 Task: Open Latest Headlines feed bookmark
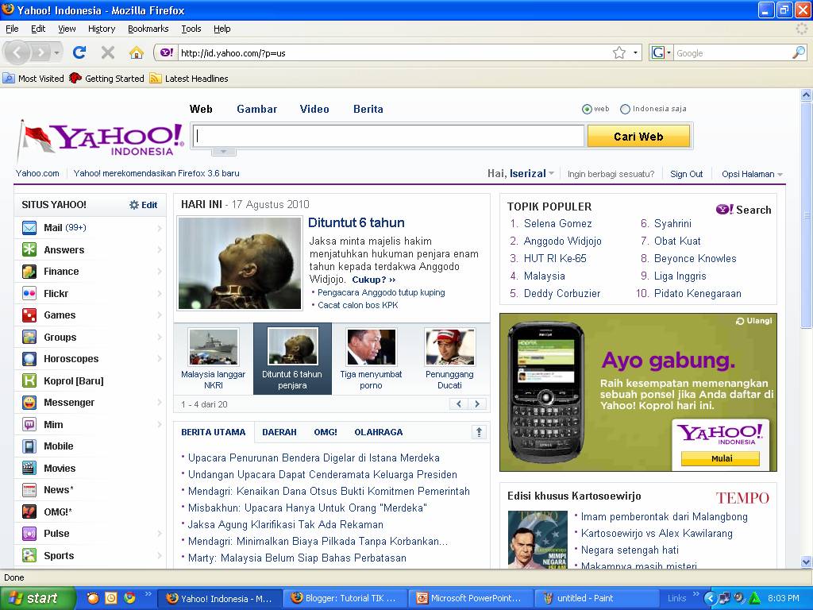[x=189, y=79]
